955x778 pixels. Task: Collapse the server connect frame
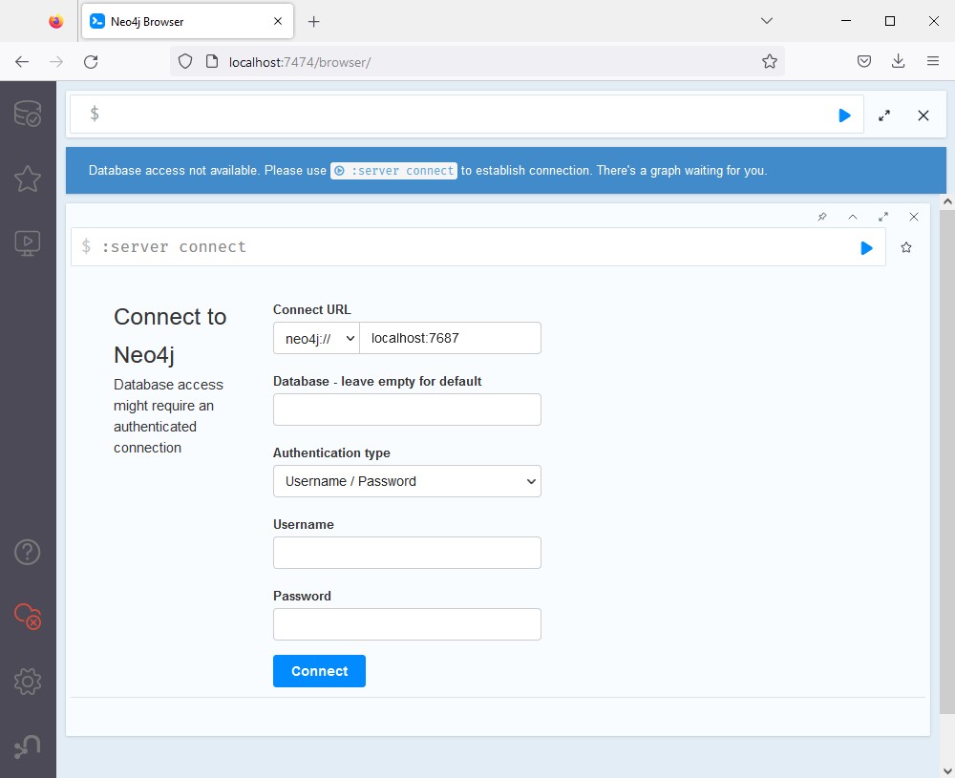click(x=853, y=217)
